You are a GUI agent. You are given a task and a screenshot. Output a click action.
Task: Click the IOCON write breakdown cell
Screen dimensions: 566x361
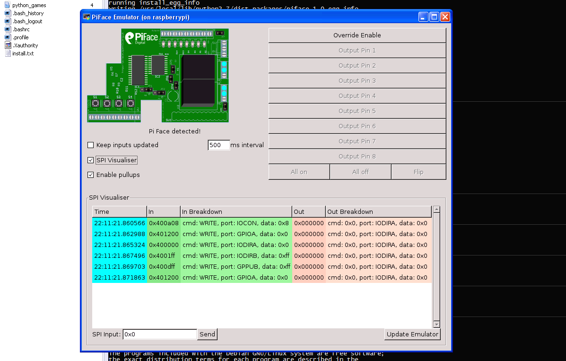click(x=236, y=223)
